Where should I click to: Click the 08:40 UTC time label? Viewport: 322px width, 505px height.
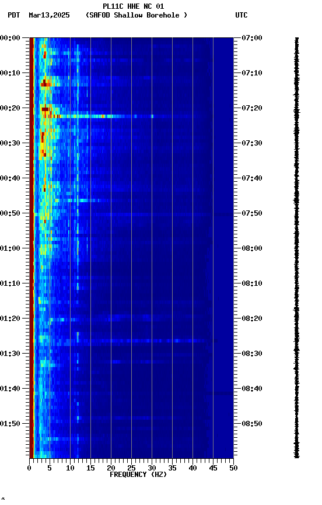(x=252, y=389)
